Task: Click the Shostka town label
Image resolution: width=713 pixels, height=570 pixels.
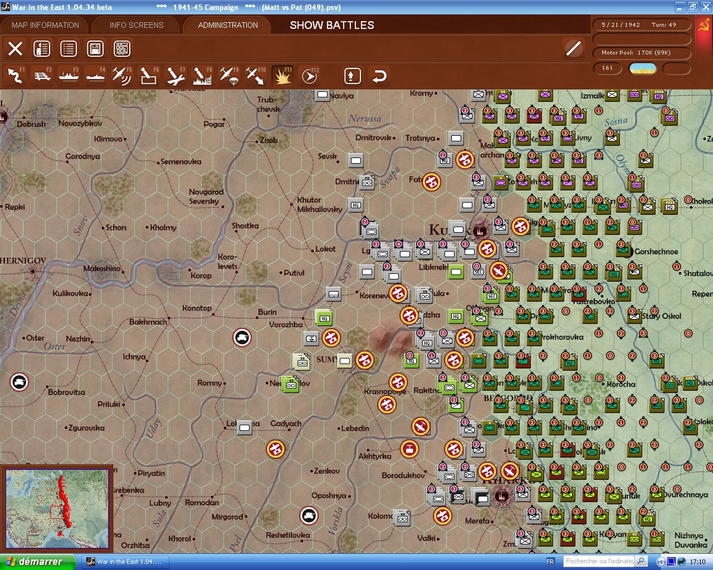Action: pyautogui.click(x=245, y=226)
